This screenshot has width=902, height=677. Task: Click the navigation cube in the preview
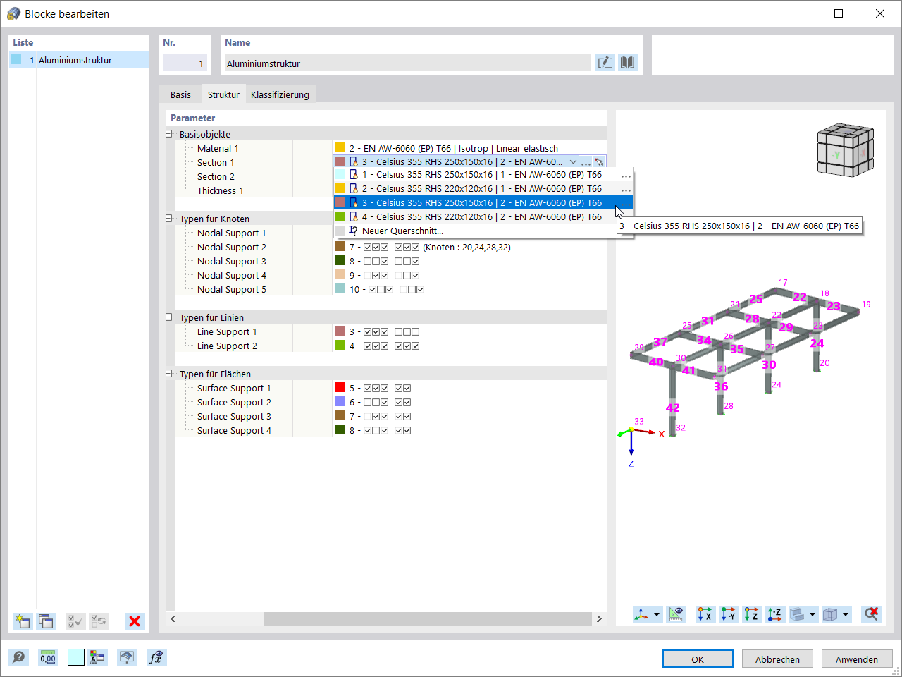point(846,150)
